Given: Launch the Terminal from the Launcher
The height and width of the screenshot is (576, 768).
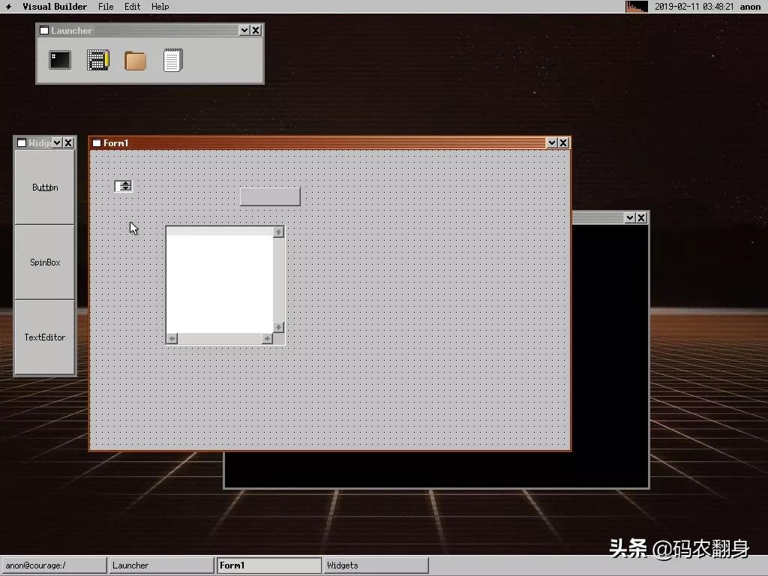Looking at the screenshot, I should (x=60, y=60).
